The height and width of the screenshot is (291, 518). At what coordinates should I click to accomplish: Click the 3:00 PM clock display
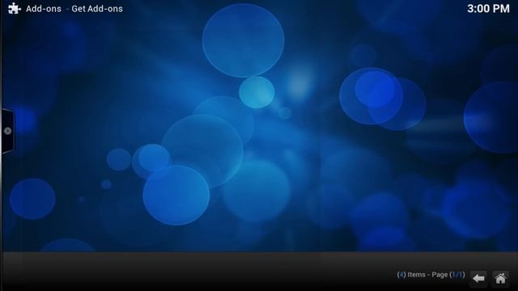coord(488,9)
